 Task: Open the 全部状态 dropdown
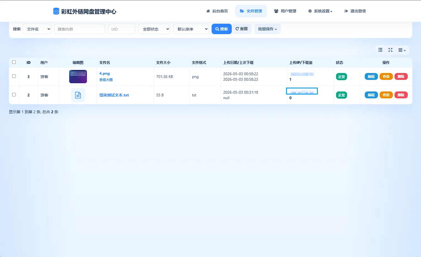pyautogui.click(x=154, y=29)
